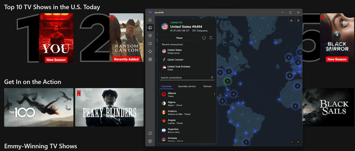355x151 pixels.
Task: Click the Quick Connect lightning icon
Action: point(164,59)
